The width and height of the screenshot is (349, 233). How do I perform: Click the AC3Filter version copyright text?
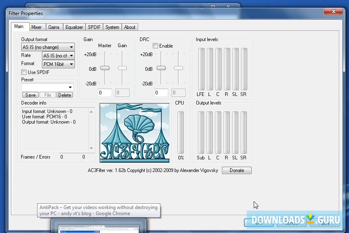coord(153,170)
